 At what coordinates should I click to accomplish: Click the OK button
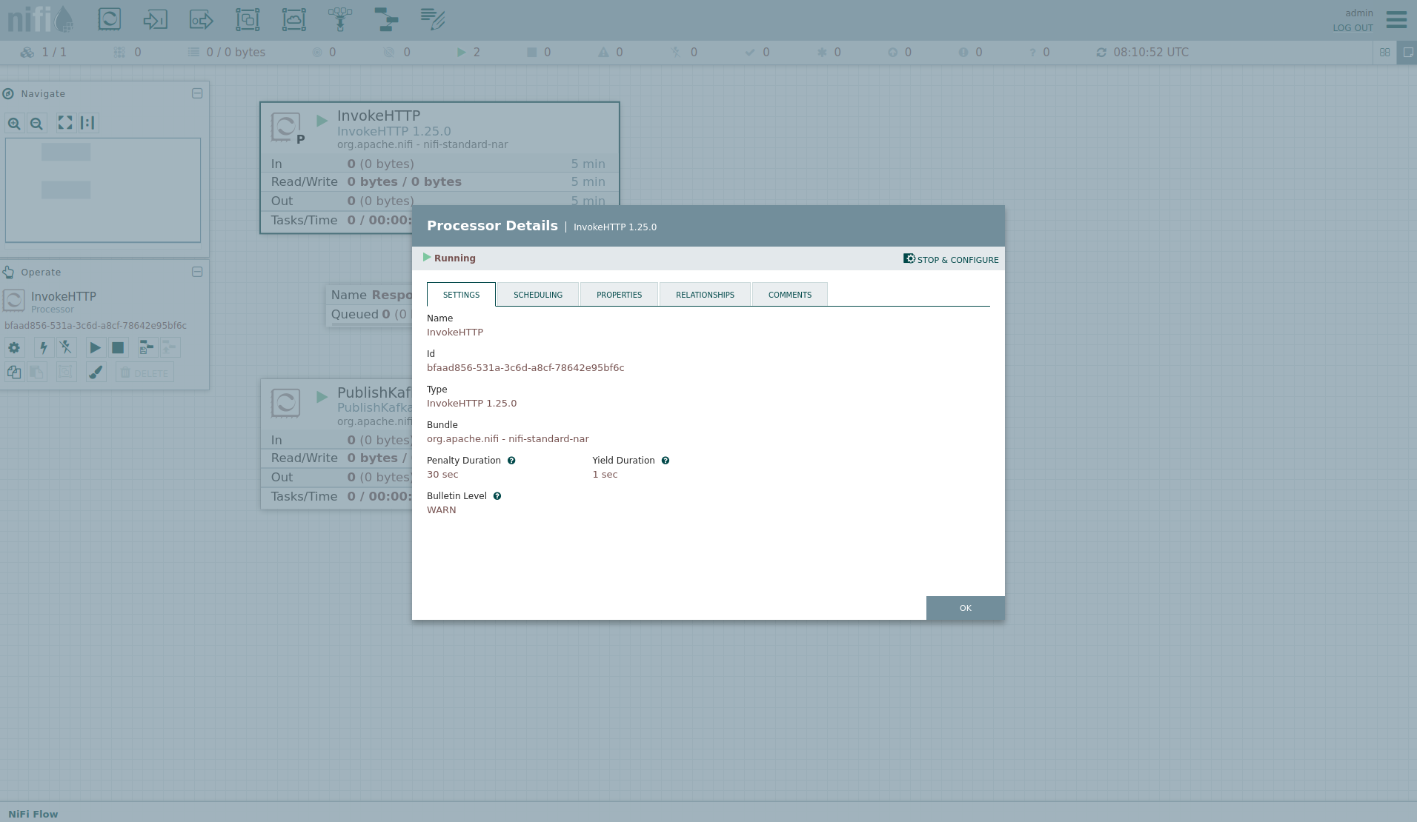tap(965, 608)
